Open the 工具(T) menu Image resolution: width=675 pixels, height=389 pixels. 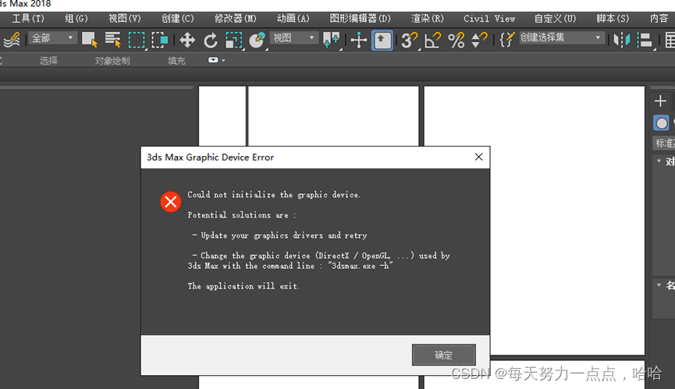tap(28, 19)
